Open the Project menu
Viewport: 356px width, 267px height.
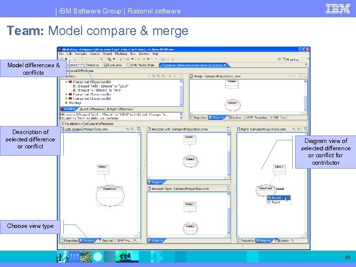107,54
